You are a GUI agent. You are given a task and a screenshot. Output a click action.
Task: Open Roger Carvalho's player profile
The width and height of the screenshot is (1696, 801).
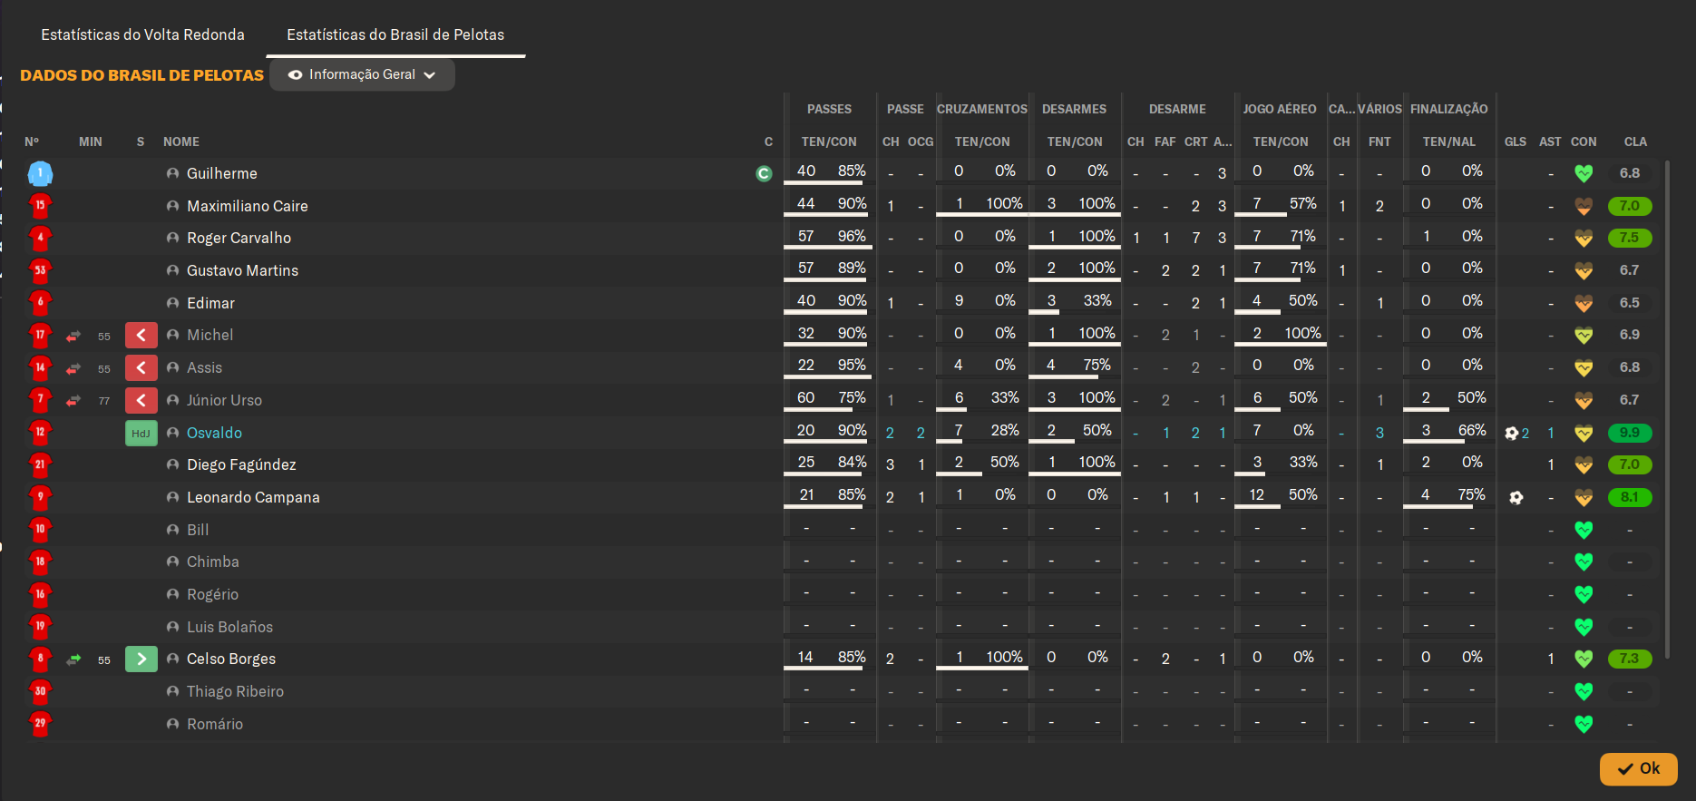239,238
